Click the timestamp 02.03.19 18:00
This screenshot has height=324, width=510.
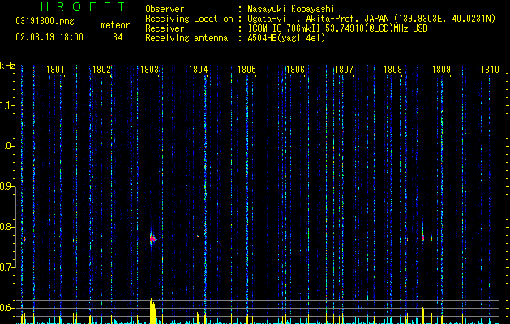pyautogui.click(x=49, y=37)
